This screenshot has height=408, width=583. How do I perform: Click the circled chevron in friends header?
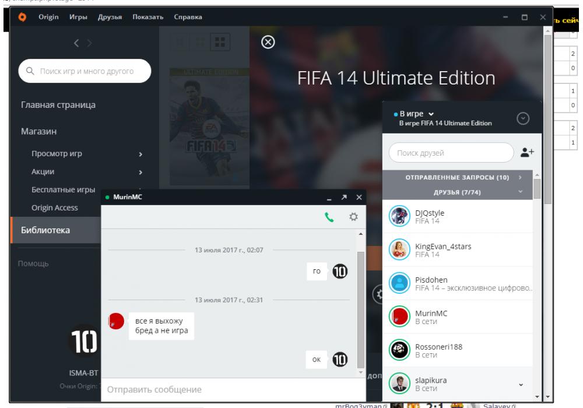pyautogui.click(x=523, y=118)
